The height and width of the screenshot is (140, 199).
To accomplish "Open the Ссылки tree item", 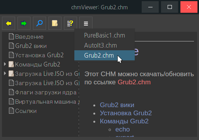I will point(26,111).
